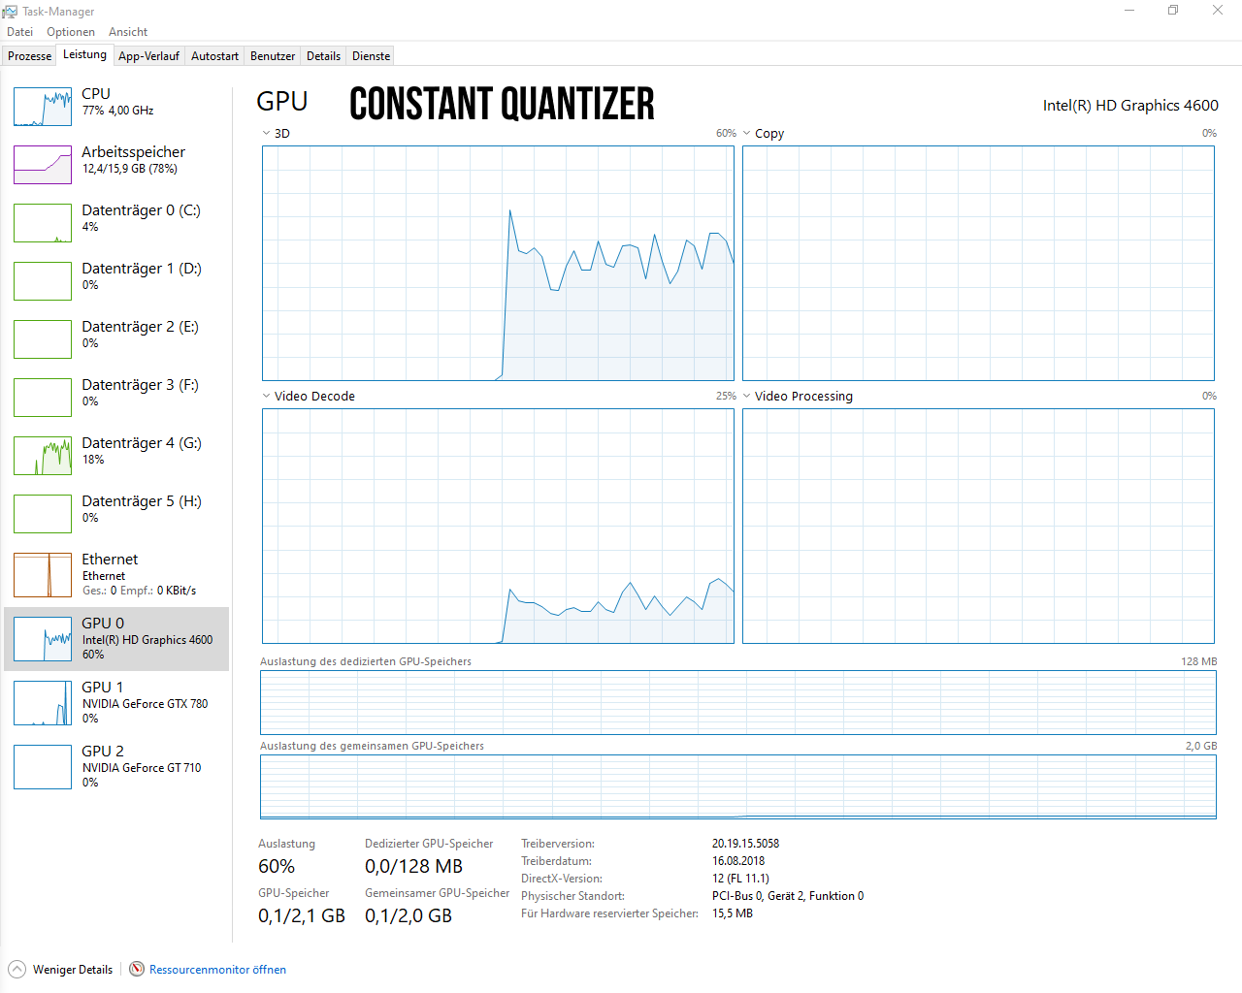This screenshot has width=1242, height=993.
Task: Switch to the Prozesse tab
Action: [x=29, y=56]
